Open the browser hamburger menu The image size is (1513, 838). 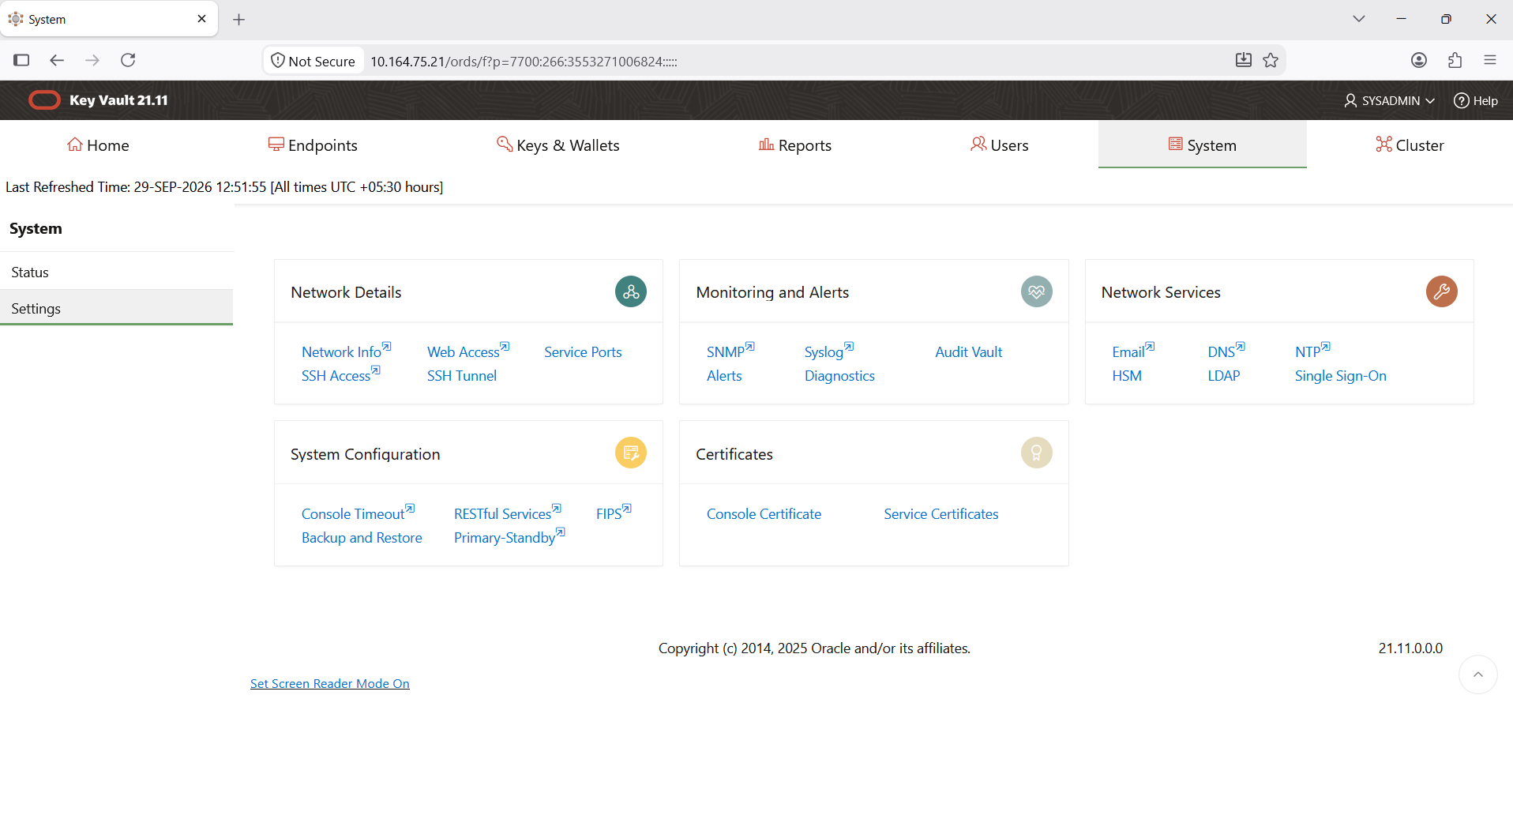pyautogui.click(x=1490, y=60)
